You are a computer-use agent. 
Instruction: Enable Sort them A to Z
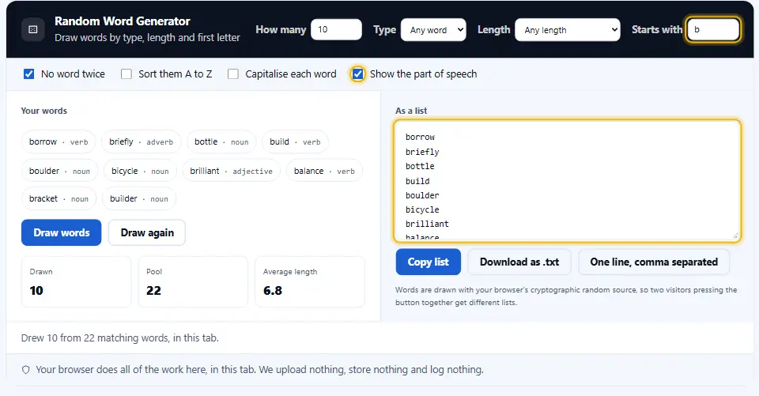(x=126, y=74)
